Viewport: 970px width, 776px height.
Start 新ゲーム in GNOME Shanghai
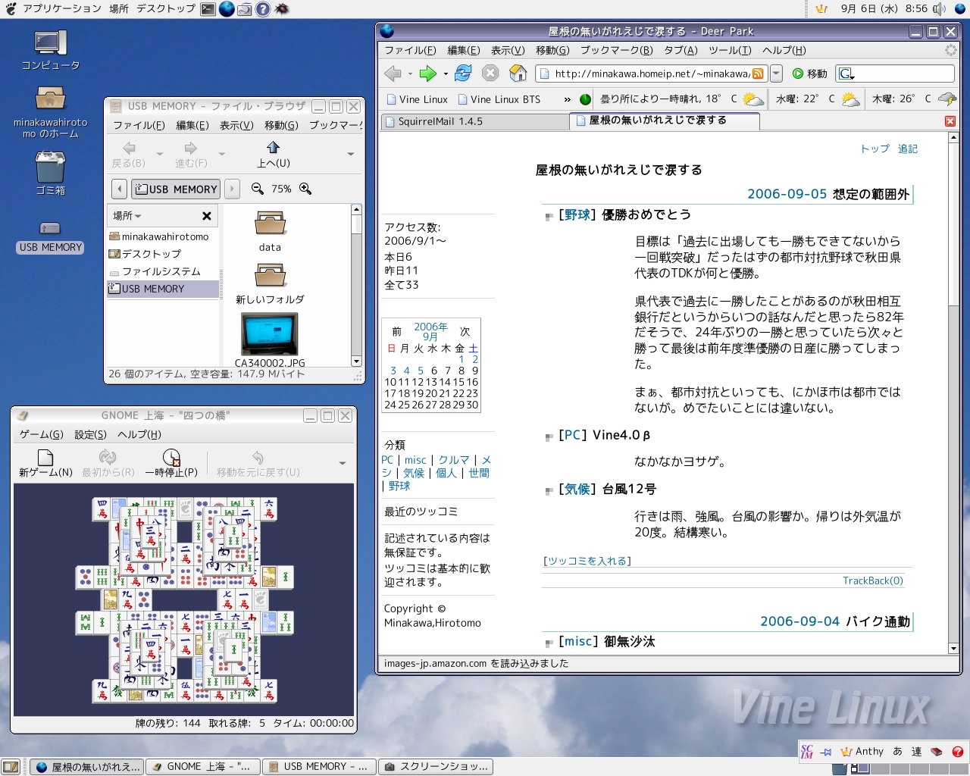[45, 463]
